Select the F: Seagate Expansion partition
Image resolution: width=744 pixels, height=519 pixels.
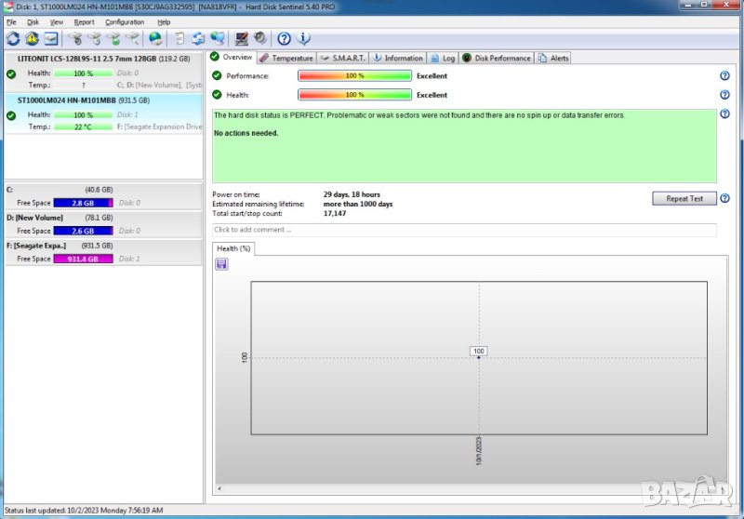click(x=102, y=246)
